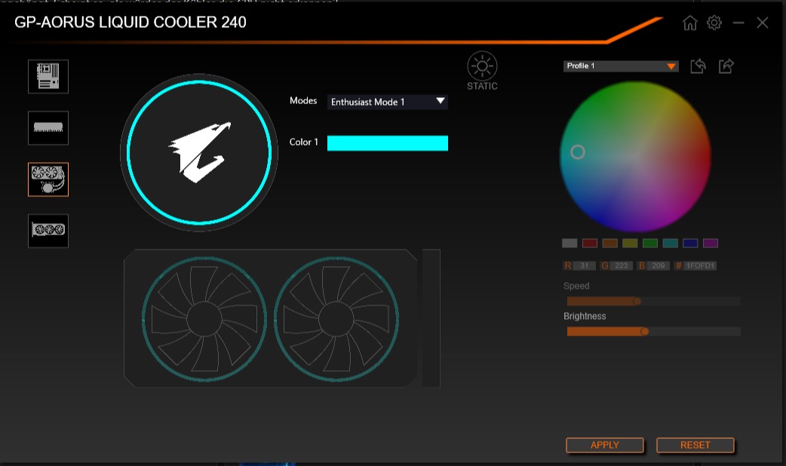Click the left radiator fan preview
The width and height of the screenshot is (786, 466).
[x=204, y=319]
